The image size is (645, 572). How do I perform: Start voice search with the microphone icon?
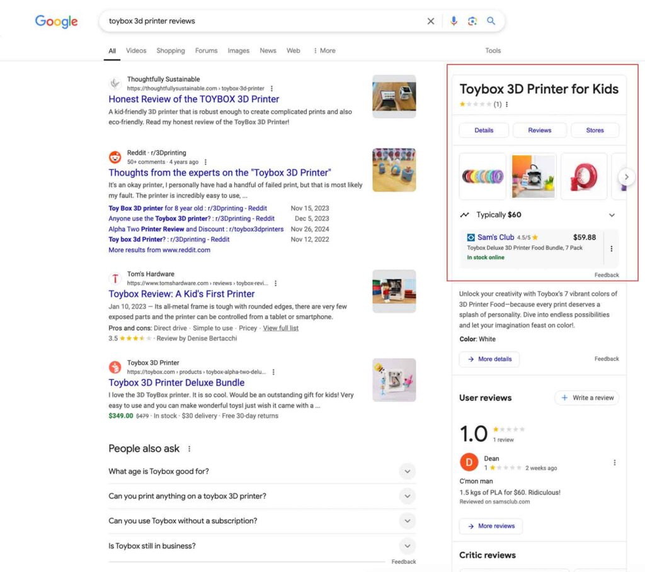click(x=454, y=21)
